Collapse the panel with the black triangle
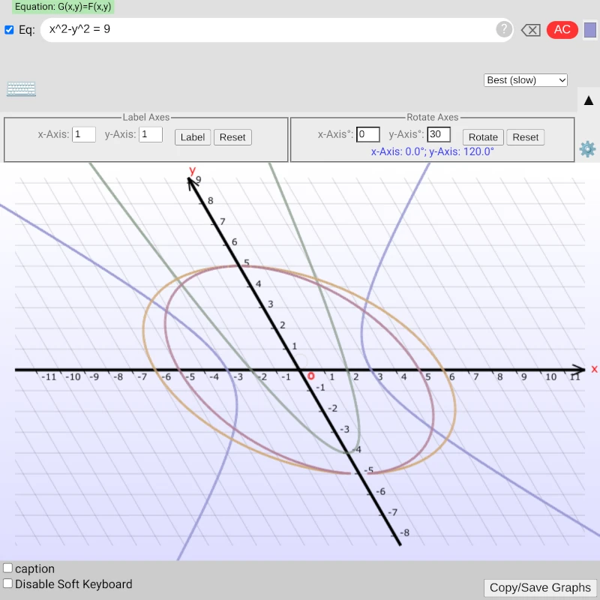This screenshot has height=600, width=600. pyautogui.click(x=589, y=100)
